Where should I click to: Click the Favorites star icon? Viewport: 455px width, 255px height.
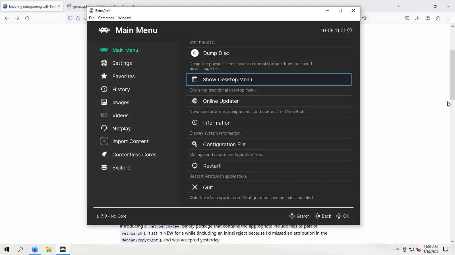[104, 76]
